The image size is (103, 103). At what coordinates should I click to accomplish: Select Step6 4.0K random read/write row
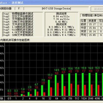[18, 27]
